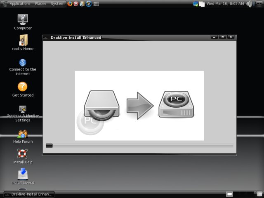Click the panel icon right of volume
Viewport: 264px width, 198px height.
(259, 4)
